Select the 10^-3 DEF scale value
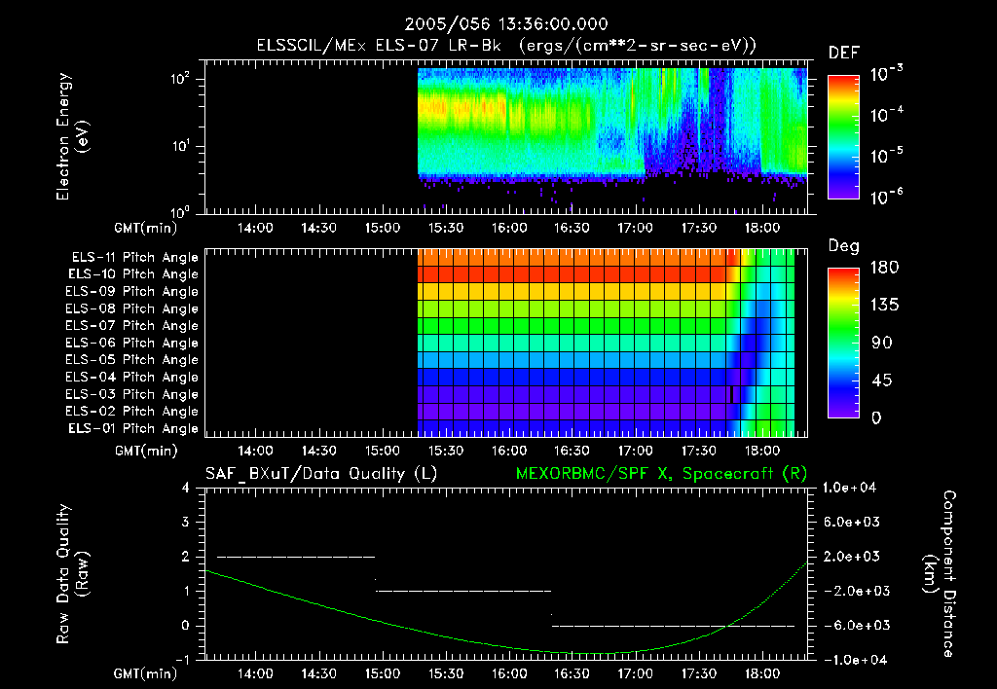Image resolution: width=997 pixels, height=689 pixels. coord(886,74)
